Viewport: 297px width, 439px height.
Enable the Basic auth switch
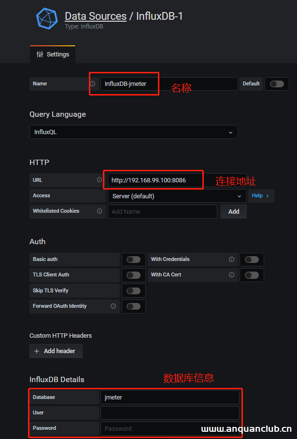click(x=134, y=260)
